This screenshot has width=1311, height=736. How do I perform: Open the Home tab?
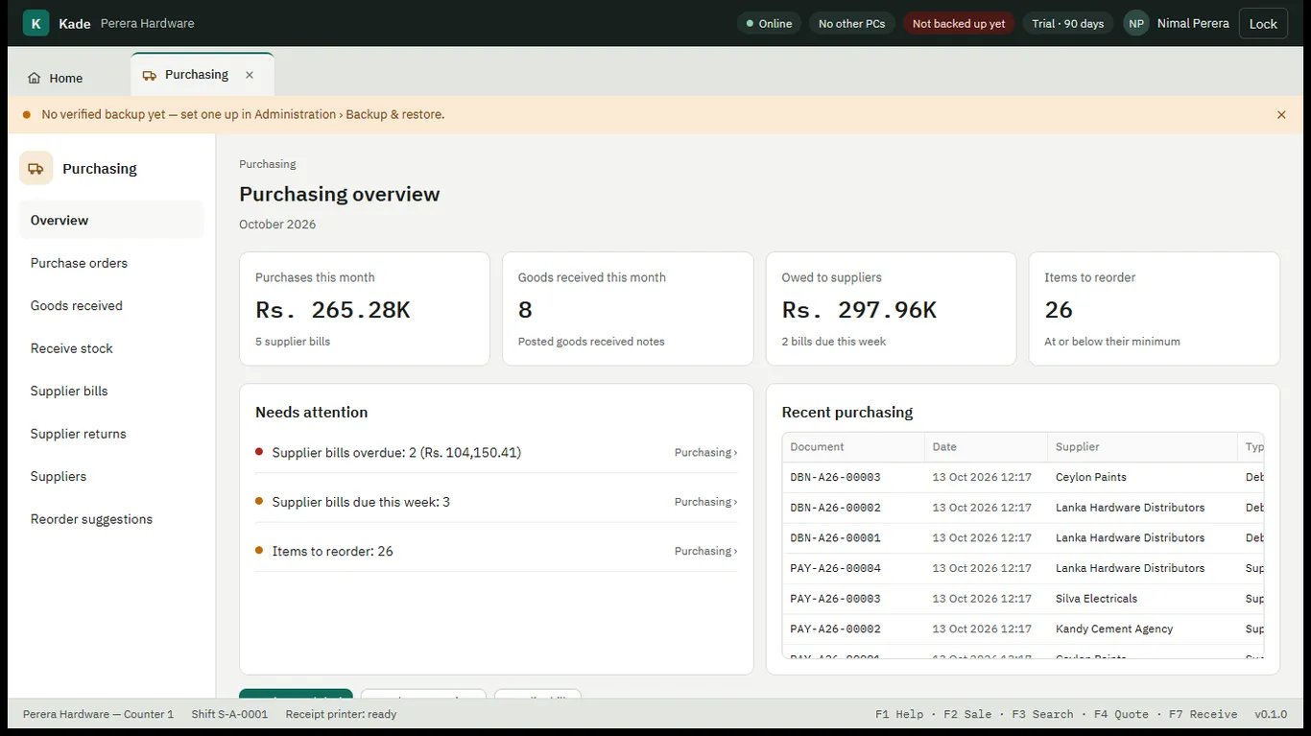[x=56, y=78]
